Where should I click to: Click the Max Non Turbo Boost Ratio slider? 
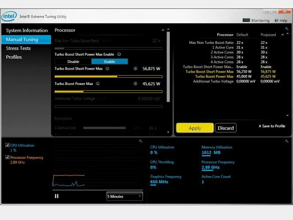[x=108, y=48]
